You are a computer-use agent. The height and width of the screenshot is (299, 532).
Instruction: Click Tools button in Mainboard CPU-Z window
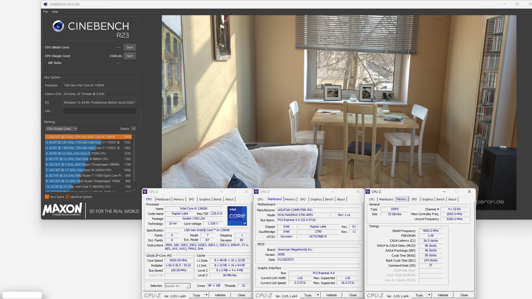point(308,295)
